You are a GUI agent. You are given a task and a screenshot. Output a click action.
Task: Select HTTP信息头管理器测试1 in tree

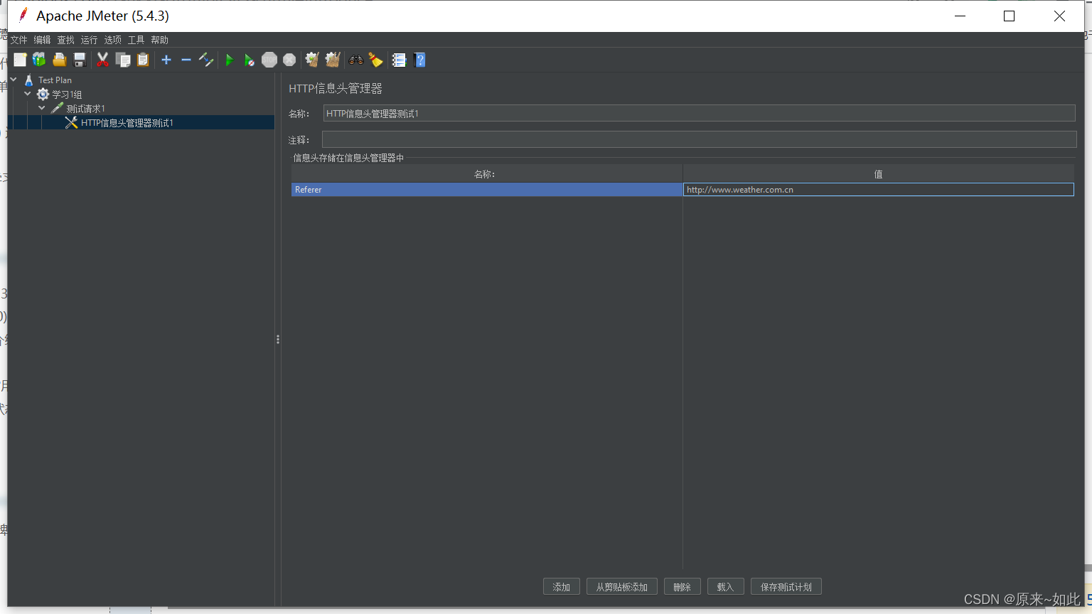127,123
